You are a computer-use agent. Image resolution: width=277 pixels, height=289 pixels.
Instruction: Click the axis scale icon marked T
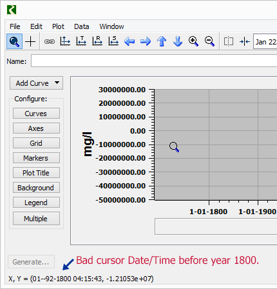pyautogui.click(x=81, y=41)
